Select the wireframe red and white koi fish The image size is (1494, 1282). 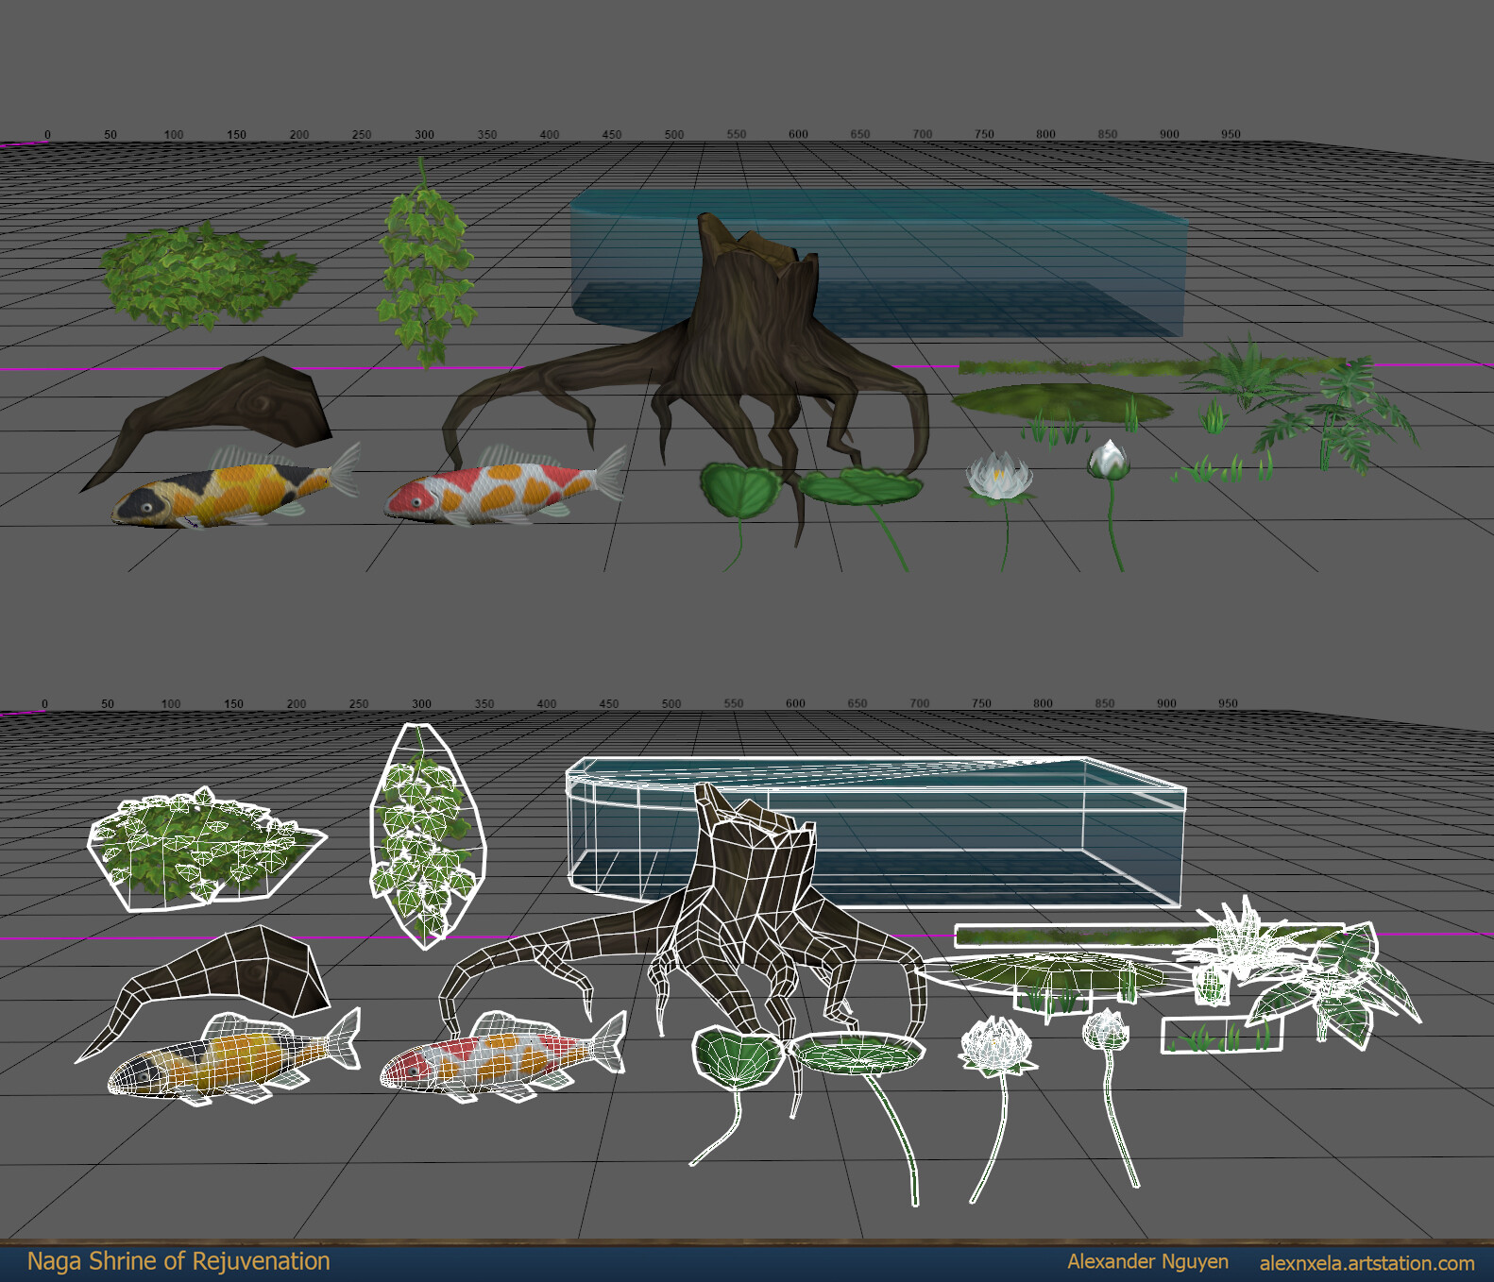tap(502, 1056)
